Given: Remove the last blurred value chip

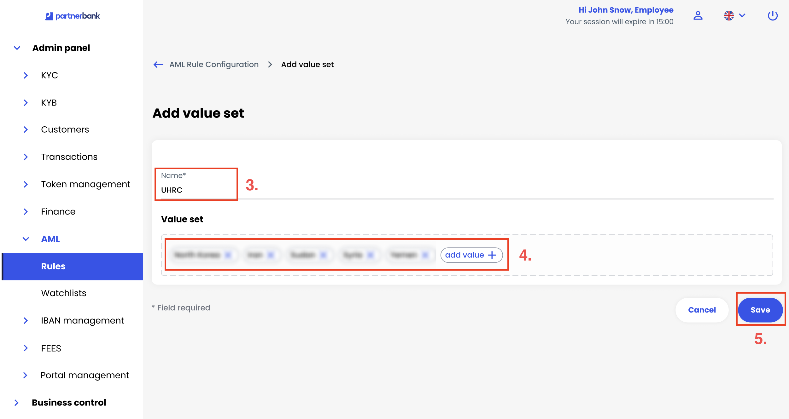Looking at the screenshot, I should [425, 255].
